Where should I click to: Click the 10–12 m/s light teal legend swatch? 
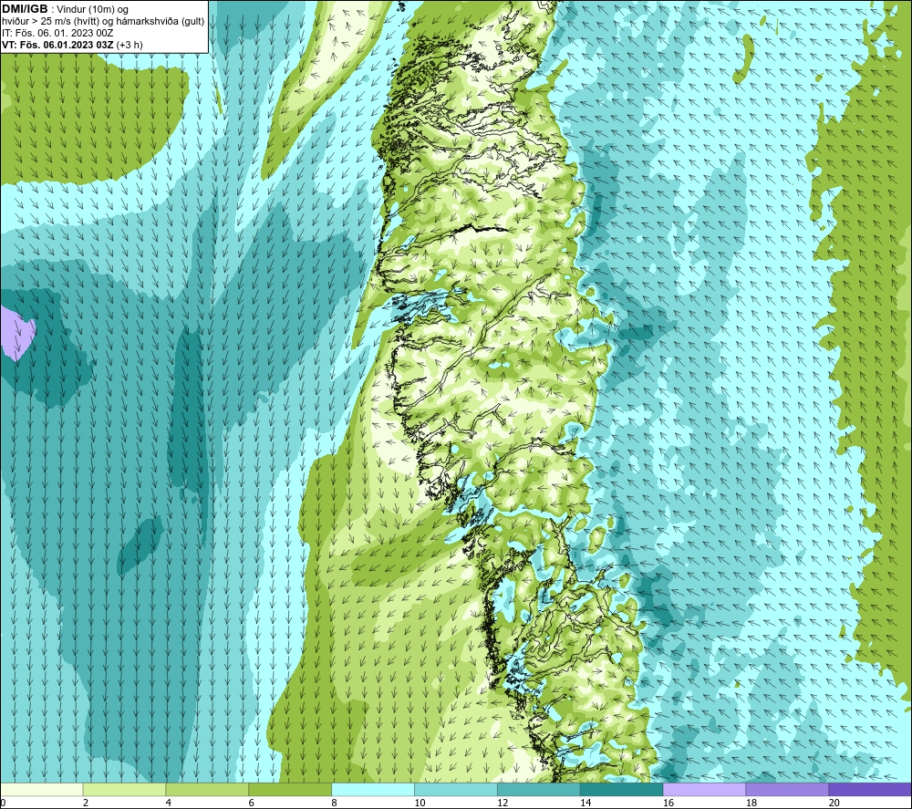pos(455,789)
